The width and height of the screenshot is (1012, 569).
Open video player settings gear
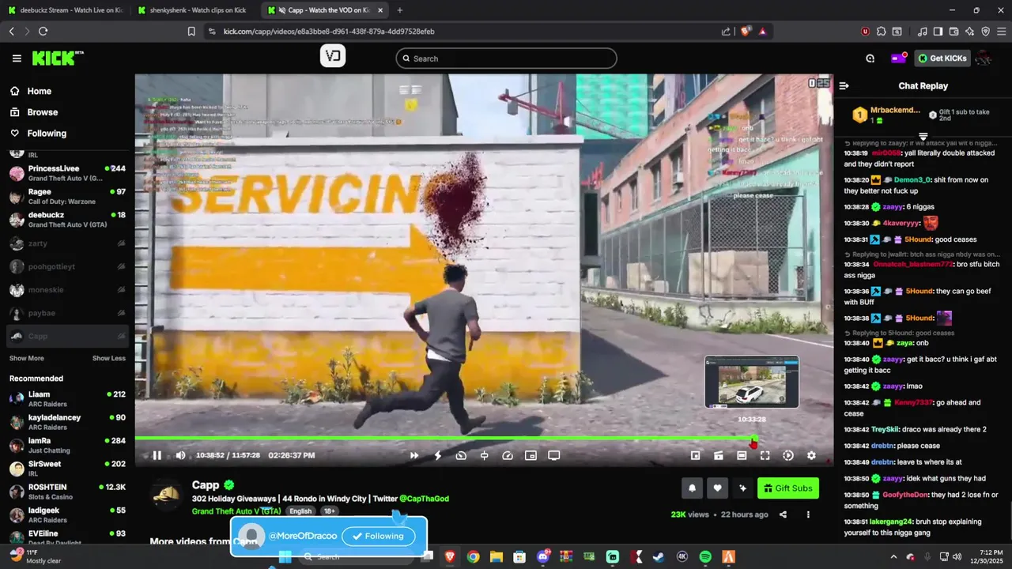811,455
